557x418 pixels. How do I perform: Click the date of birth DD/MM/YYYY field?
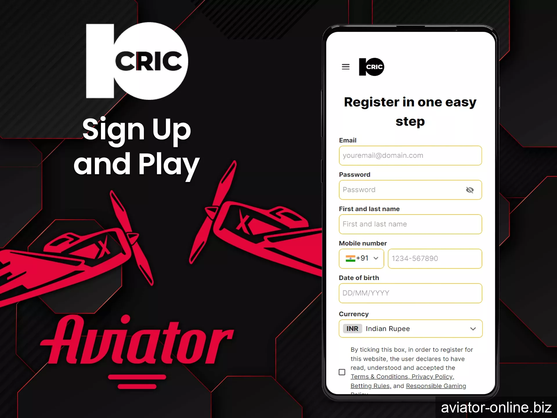tap(410, 293)
